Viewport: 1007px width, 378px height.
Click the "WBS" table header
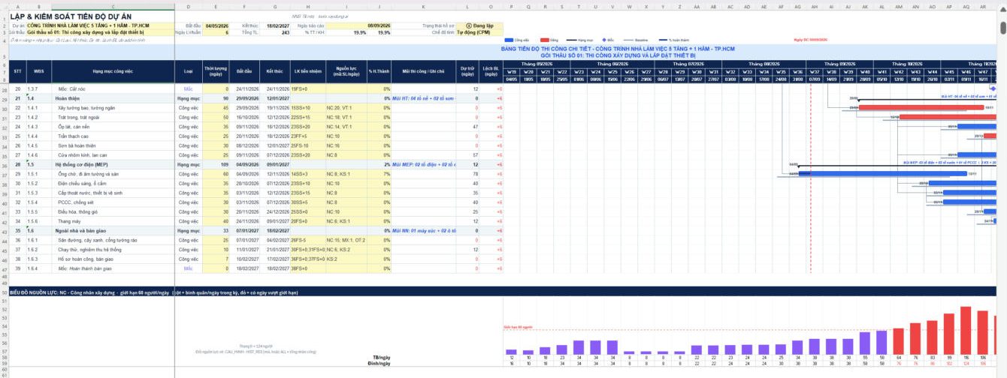click(x=38, y=72)
